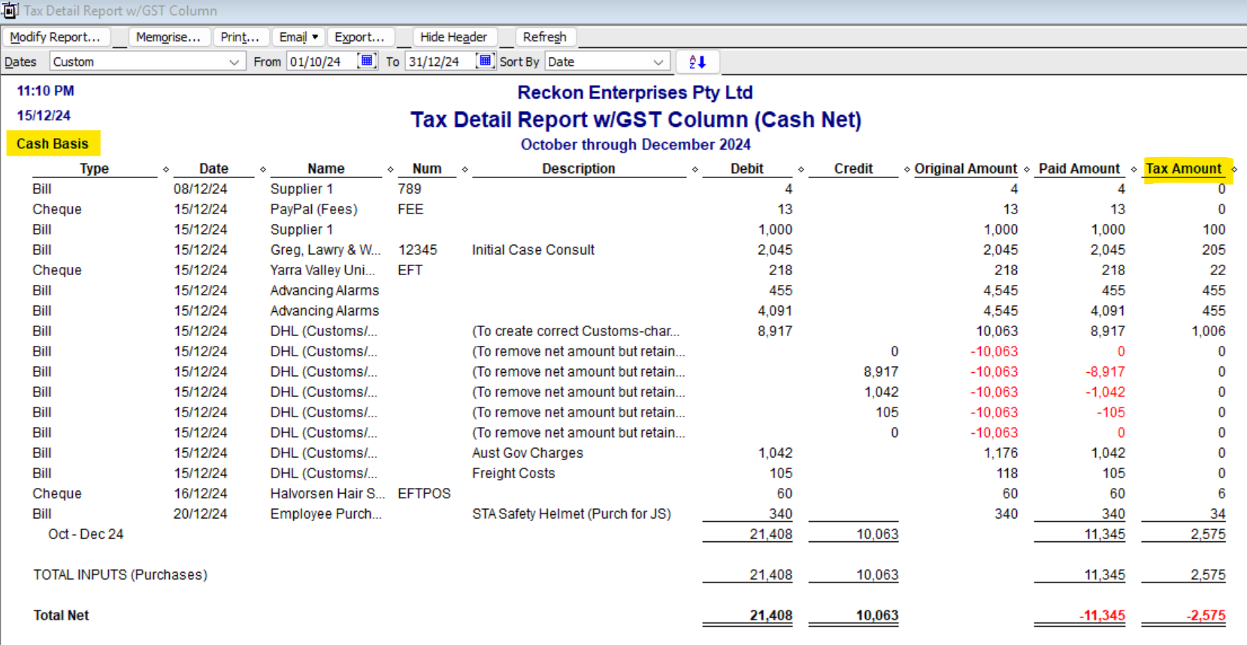This screenshot has width=1247, height=645.
Task: Toggle the sort order A-Z button
Action: [698, 62]
